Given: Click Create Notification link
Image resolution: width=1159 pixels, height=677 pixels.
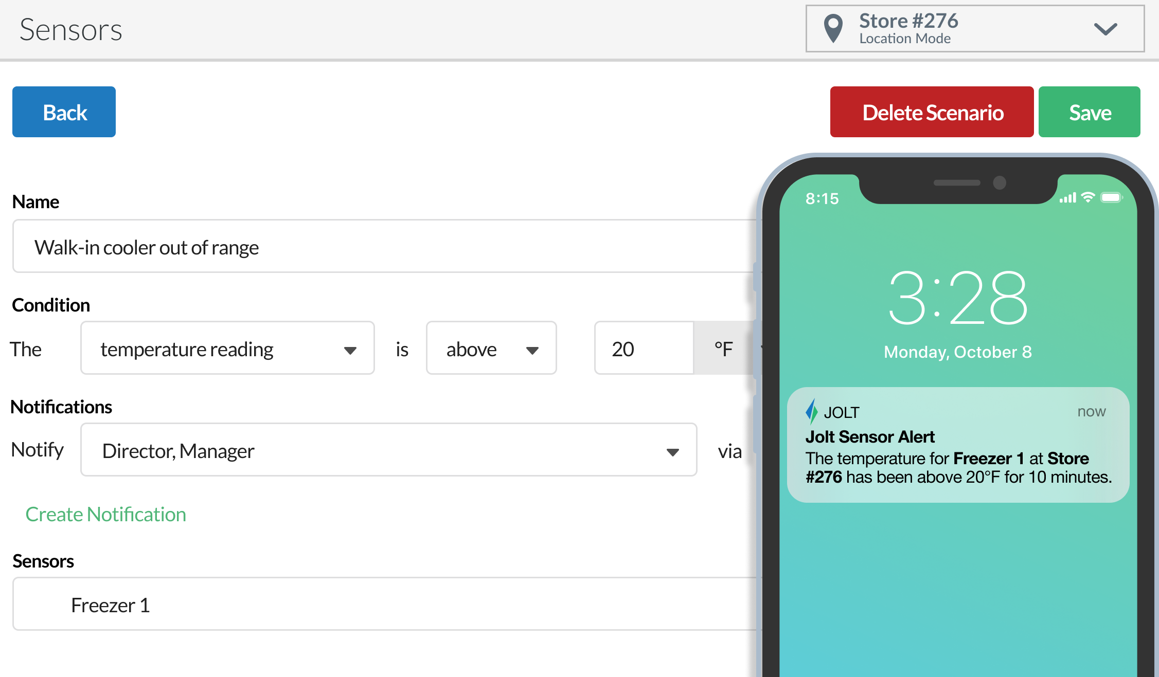Looking at the screenshot, I should coord(106,514).
